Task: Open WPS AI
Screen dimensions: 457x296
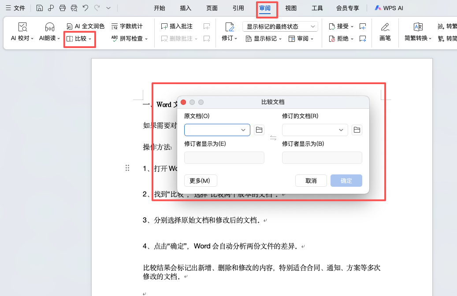Action: coord(389,8)
